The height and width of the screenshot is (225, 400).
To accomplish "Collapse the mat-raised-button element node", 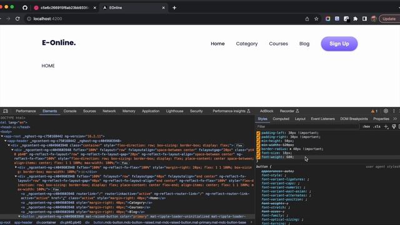I will (x=19, y=216).
